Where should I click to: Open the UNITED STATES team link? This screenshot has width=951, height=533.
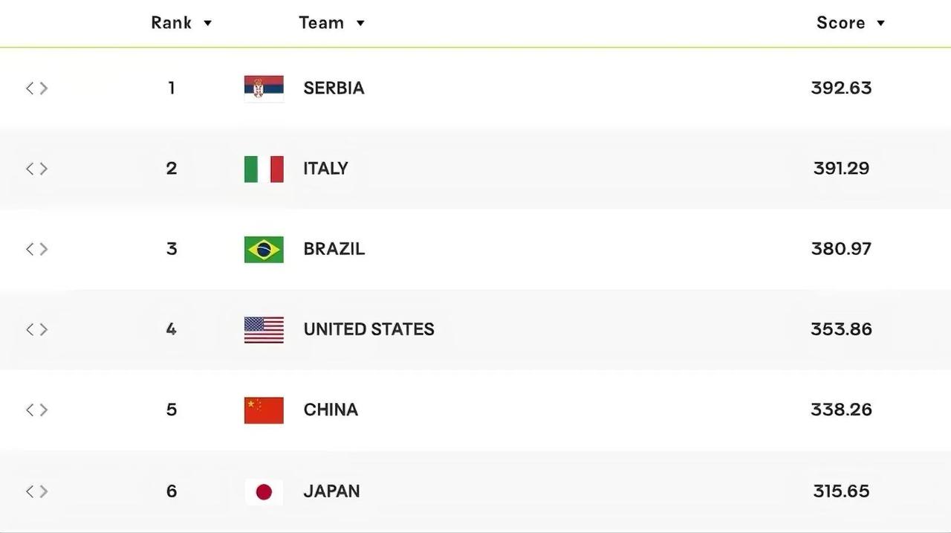[369, 329]
